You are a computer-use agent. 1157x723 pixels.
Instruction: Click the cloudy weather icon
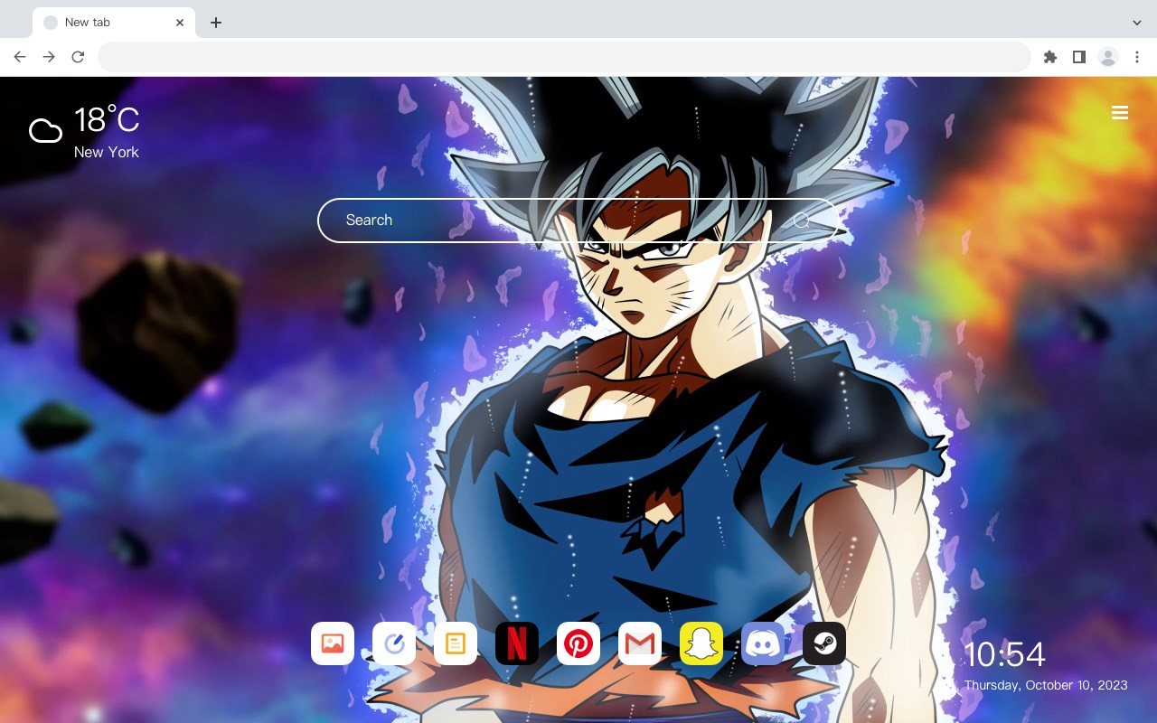click(45, 131)
